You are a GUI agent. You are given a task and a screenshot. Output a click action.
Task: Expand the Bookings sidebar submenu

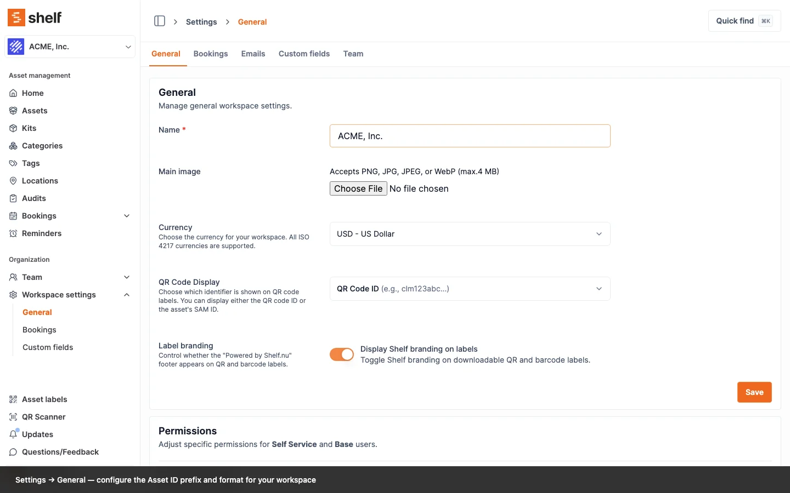coord(127,216)
